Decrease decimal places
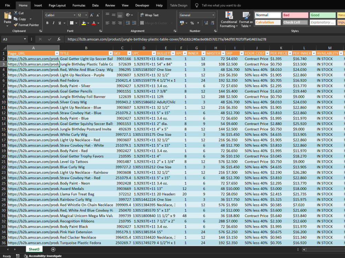This screenshot has width=345, height=258. pos(212,23)
